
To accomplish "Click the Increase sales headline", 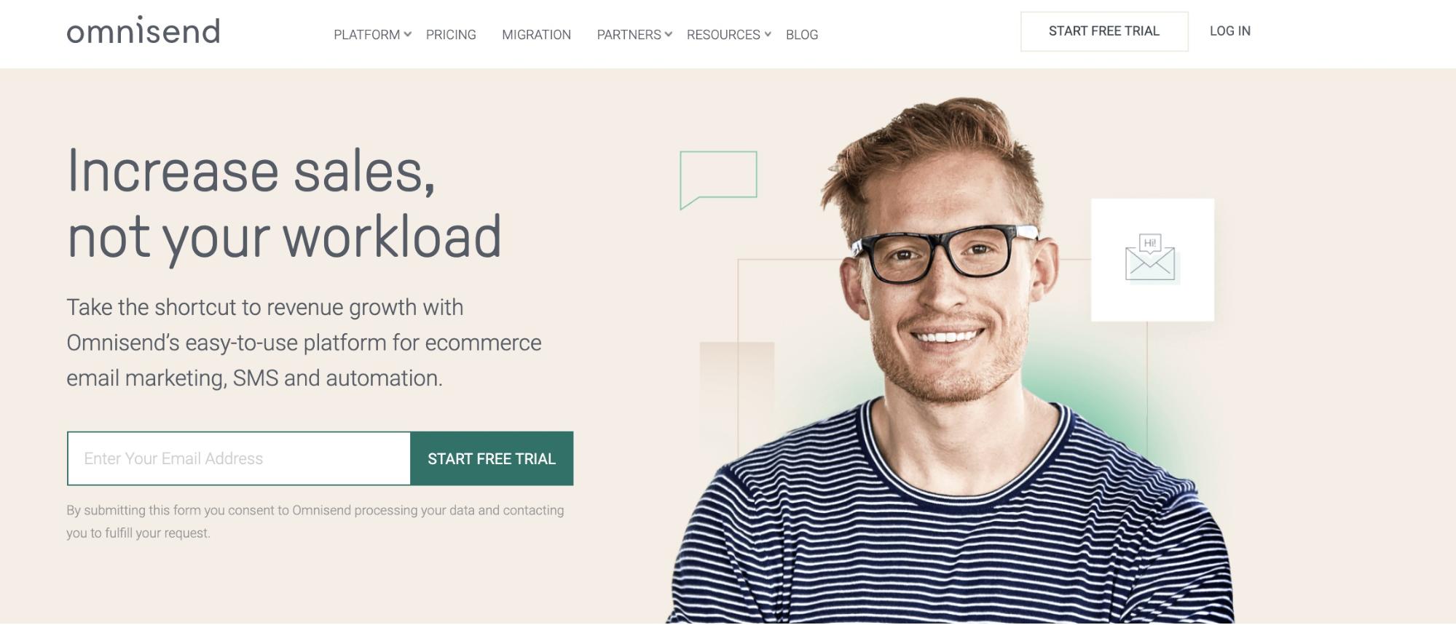I will click(x=284, y=203).
